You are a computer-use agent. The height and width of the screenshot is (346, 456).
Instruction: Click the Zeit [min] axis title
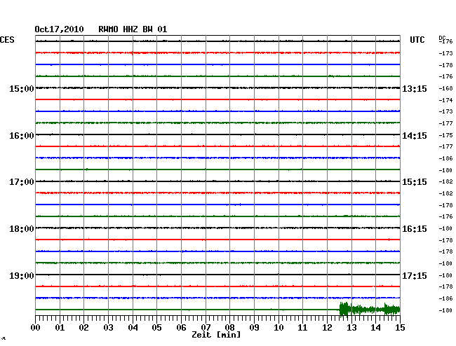click(x=216, y=335)
